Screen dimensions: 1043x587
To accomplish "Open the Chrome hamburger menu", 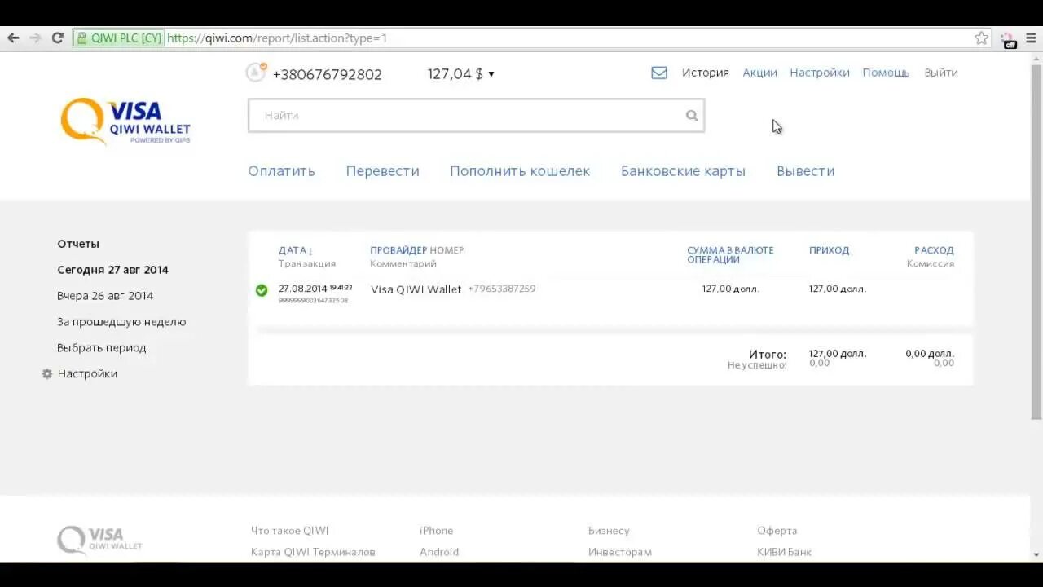I will click(x=1031, y=38).
